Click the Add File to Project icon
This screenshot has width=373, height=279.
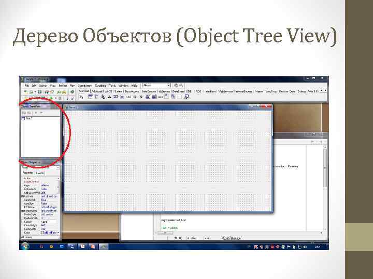(59, 92)
